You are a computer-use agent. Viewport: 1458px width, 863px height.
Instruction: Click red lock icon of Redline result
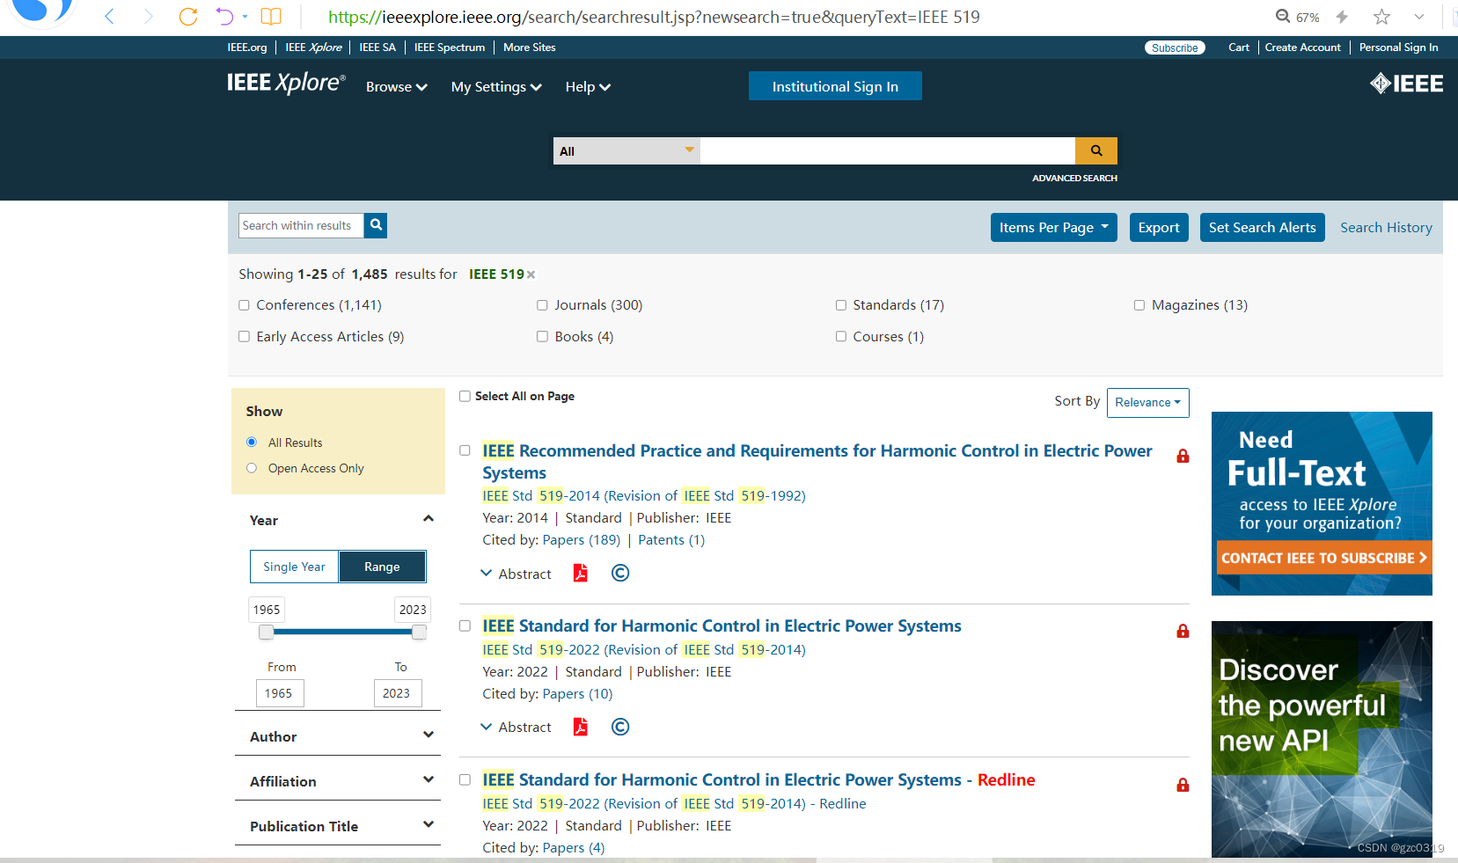(x=1183, y=785)
